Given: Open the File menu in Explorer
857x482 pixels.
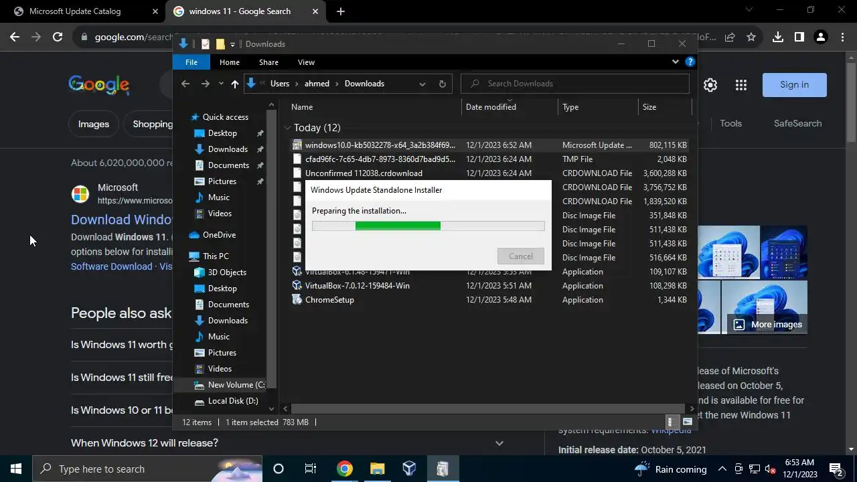Looking at the screenshot, I should tap(191, 62).
